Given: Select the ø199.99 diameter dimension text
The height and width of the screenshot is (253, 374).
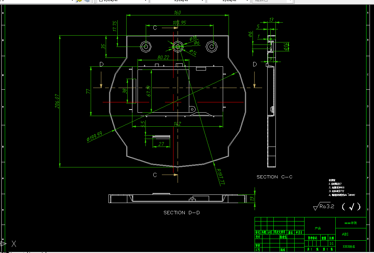Looking at the screenshot, I should coord(94,137).
